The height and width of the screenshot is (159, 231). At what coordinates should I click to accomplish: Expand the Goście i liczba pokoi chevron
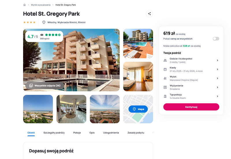click(x=217, y=60)
